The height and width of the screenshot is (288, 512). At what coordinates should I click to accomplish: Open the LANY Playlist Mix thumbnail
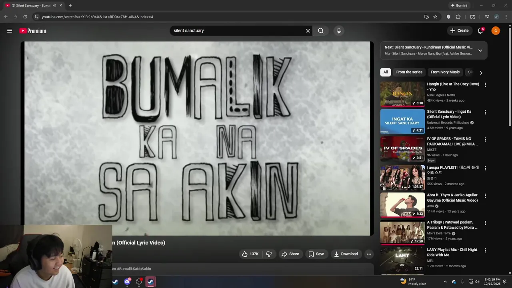click(402, 260)
